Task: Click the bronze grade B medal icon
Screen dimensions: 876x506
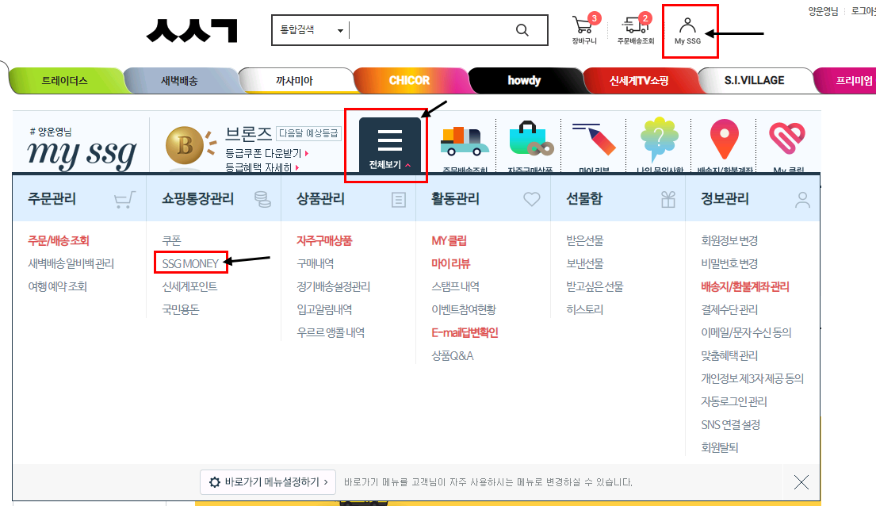Action: click(x=185, y=145)
